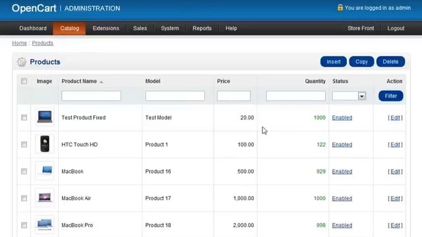This screenshot has width=422, height=237.
Task: Focus the Quantity filter field
Action: click(296, 95)
